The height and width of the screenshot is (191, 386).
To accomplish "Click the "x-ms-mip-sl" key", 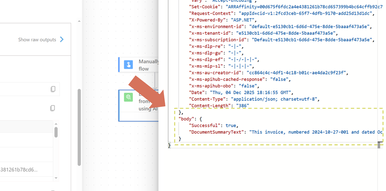I will [x=206, y=66].
